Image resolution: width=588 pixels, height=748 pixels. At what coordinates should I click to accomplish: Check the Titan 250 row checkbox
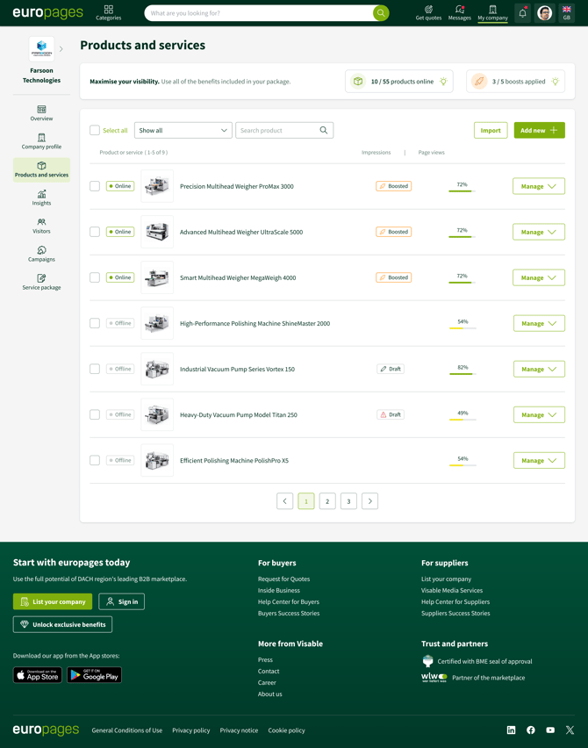[95, 414]
